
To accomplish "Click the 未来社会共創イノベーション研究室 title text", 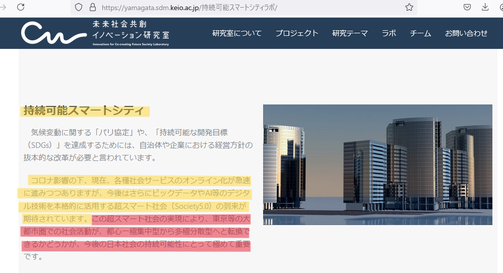I will click(131, 30).
